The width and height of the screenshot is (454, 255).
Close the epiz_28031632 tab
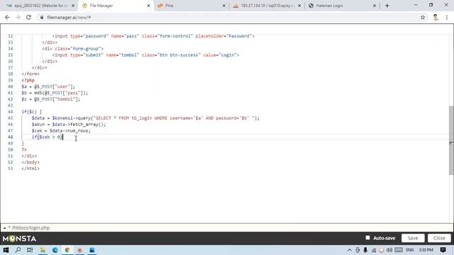[x=73, y=6]
